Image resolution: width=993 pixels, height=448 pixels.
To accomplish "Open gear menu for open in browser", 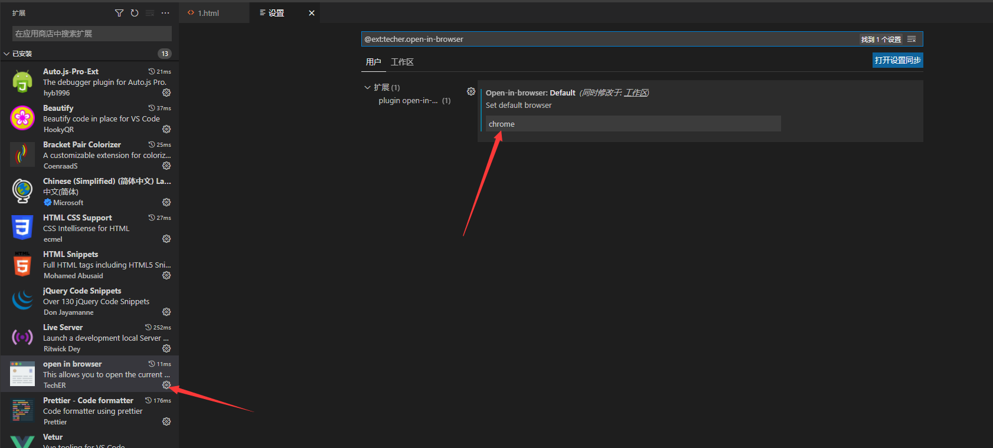I will 166,385.
